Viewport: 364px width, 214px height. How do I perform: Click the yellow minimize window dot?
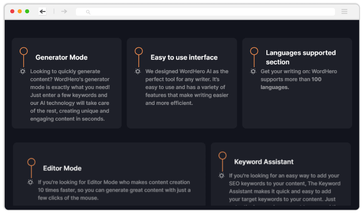(20, 12)
